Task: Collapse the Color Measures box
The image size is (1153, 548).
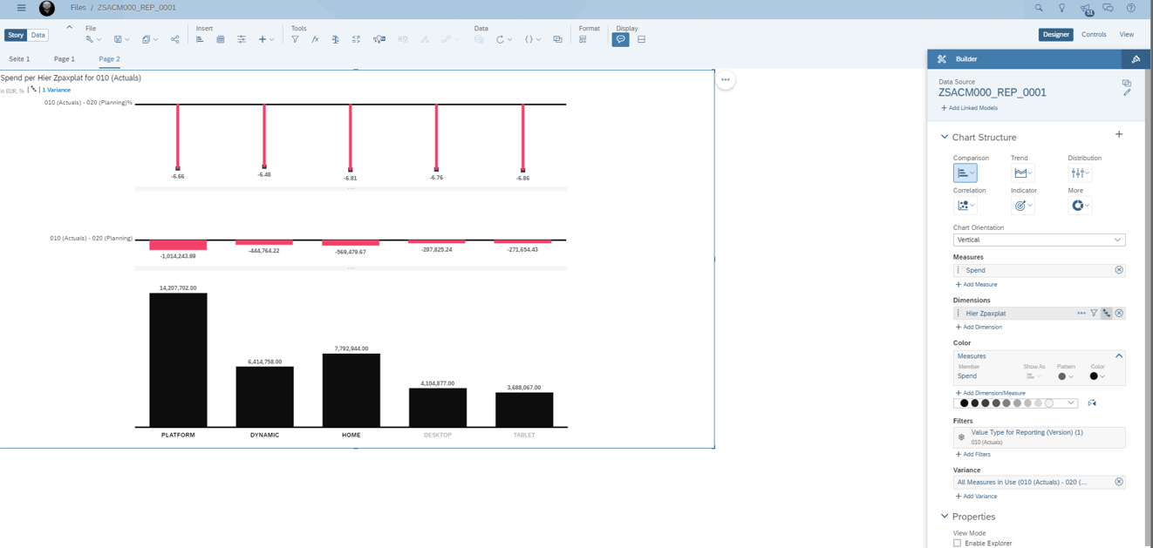Action: [x=1119, y=355]
